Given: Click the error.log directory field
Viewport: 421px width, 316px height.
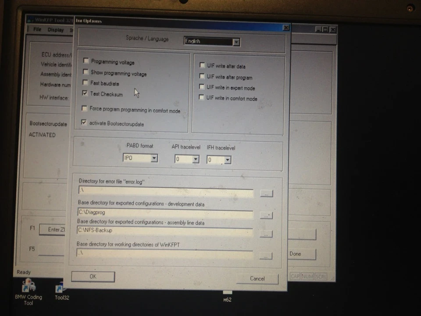Looking at the screenshot, I should [166, 192].
